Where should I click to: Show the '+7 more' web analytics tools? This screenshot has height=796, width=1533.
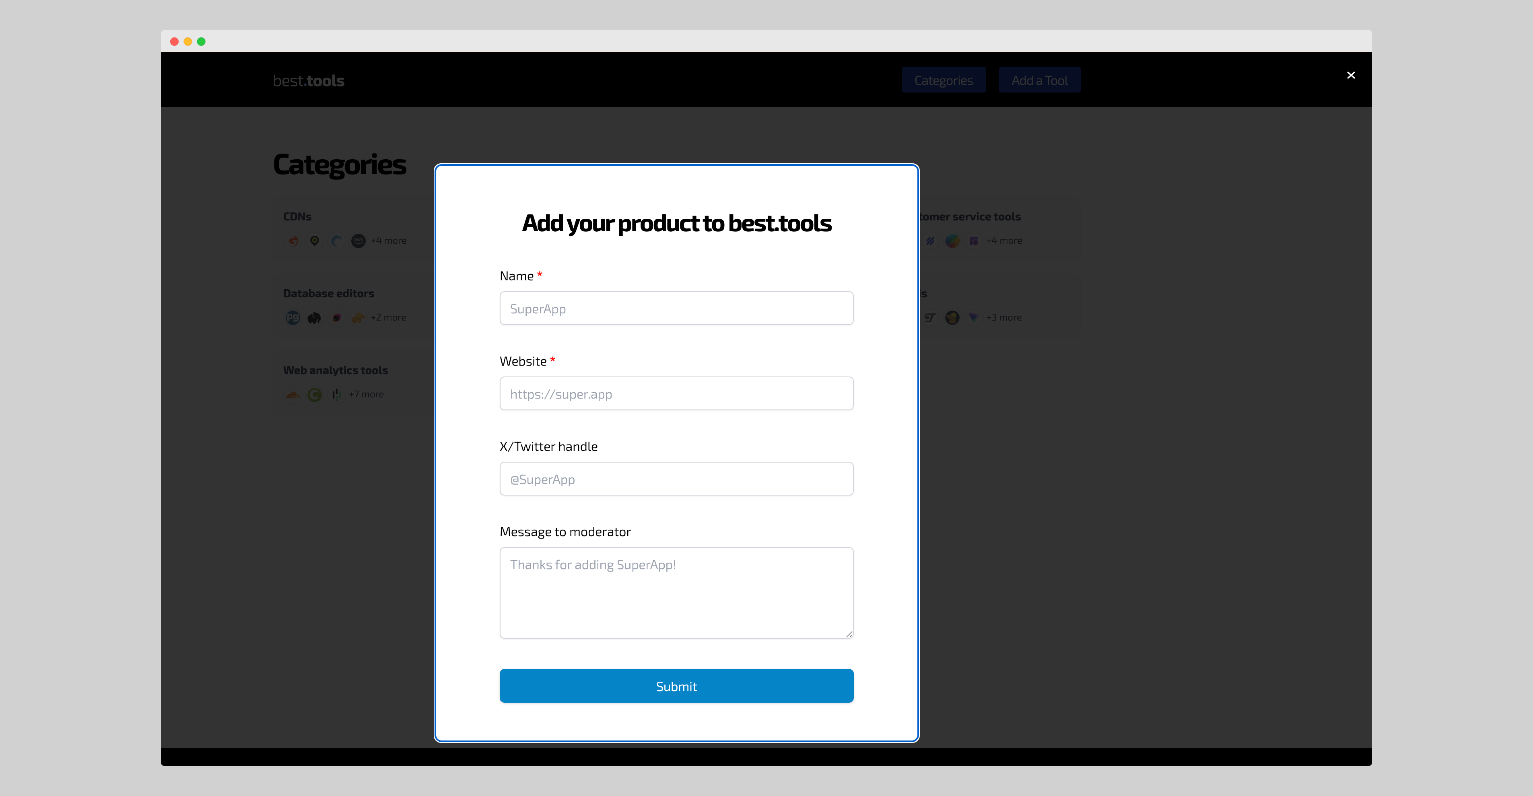[x=366, y=394]
